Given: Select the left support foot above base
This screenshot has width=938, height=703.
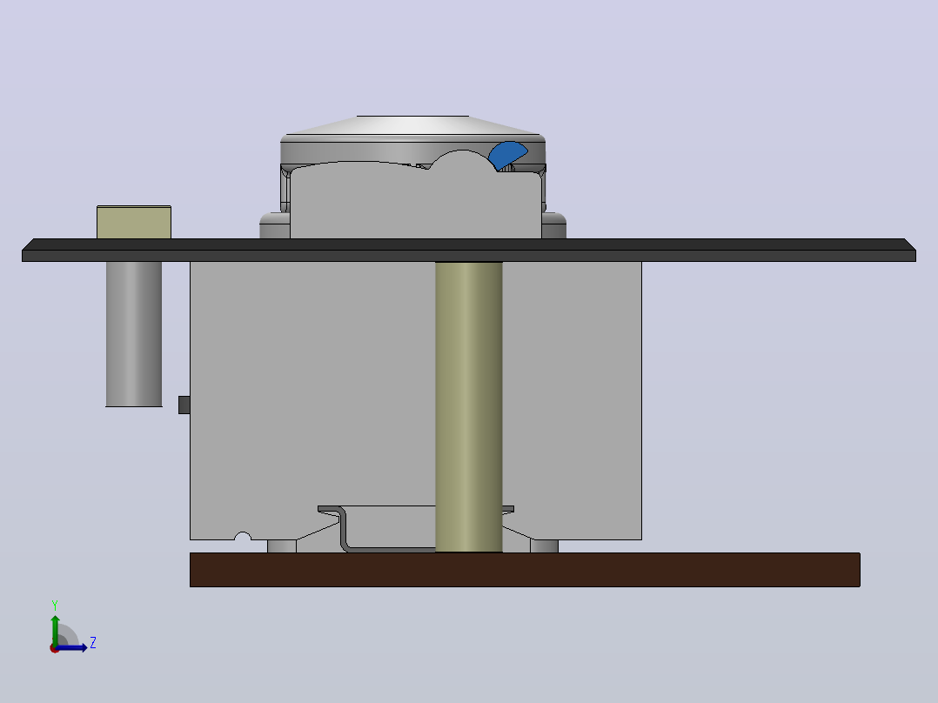Looking at the screenshot, I should pos(282,546).
